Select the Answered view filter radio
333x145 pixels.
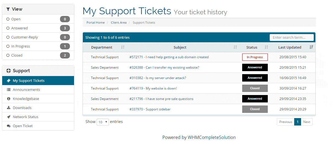[x=8, y=28]
